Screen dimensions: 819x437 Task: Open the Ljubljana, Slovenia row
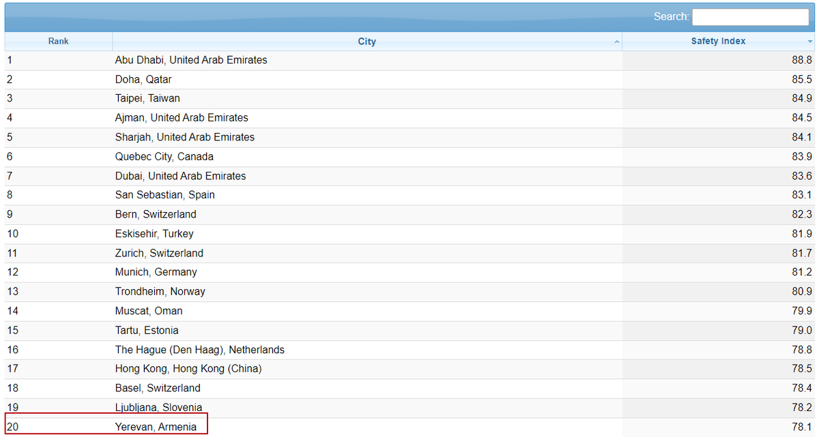pos(158,408)
